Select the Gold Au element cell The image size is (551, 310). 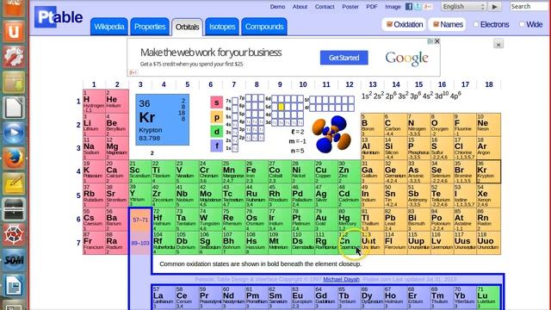click(x=325, y=219)
